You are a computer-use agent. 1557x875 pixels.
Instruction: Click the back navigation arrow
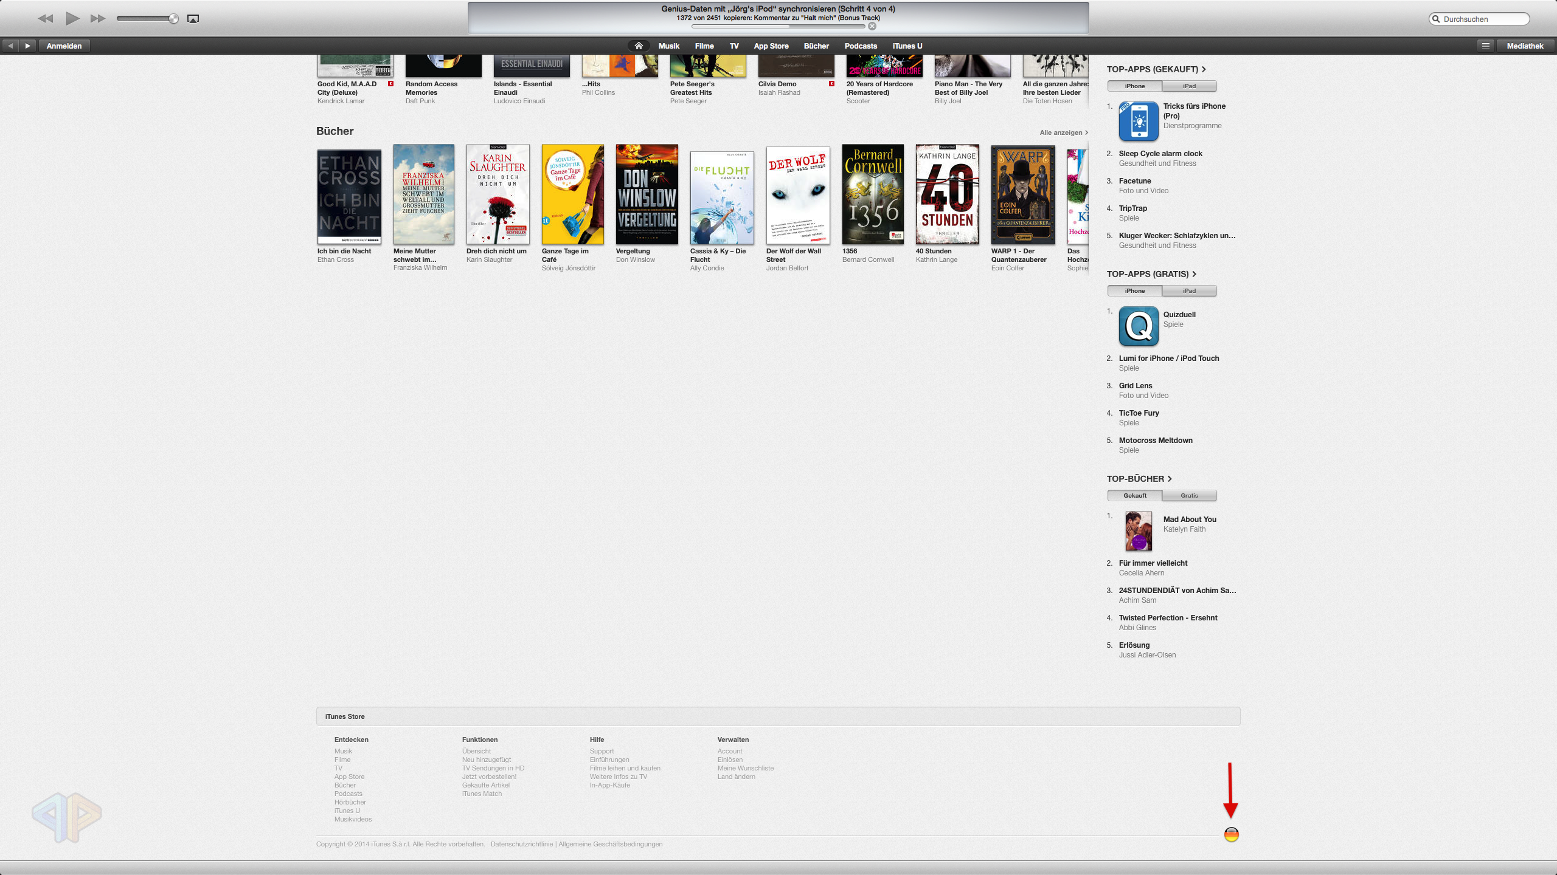[x=10, y=46]
